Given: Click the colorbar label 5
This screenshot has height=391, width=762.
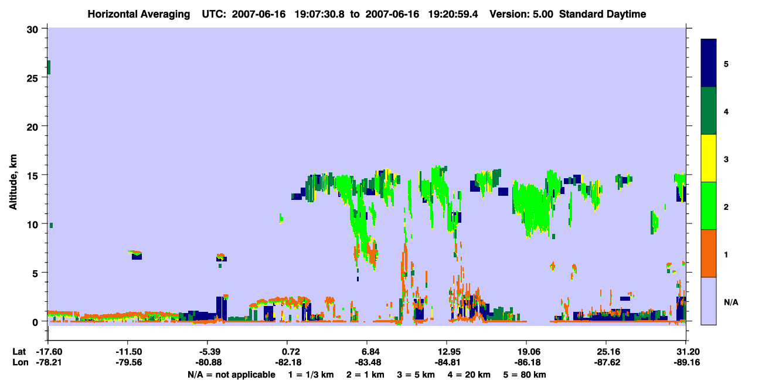Looking at the screenshot, I should click(x=726, y=63).
